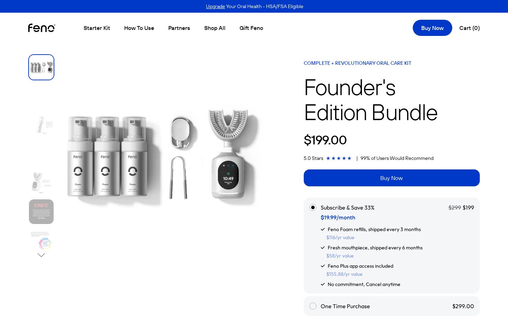Click the '$116/yr value' text

pyautogui.click(x=340, y=237)
